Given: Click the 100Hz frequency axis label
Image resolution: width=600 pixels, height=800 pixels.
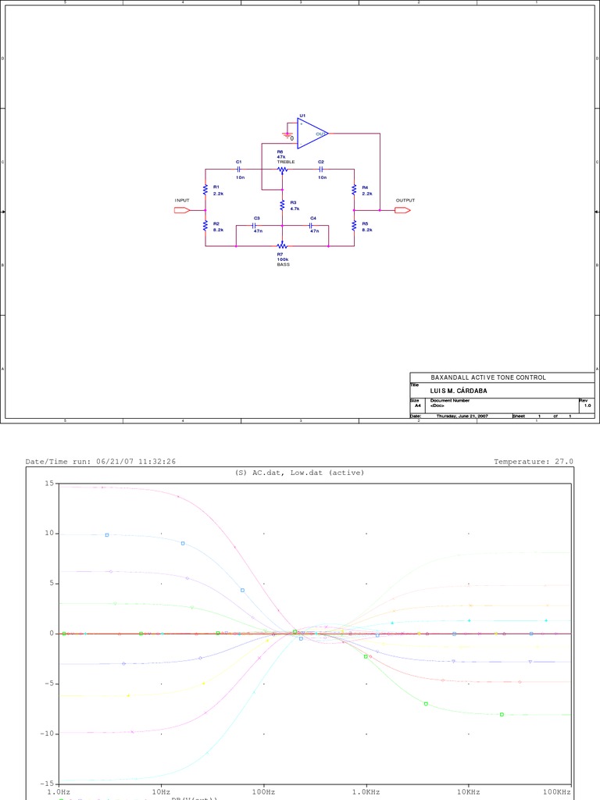Looking at the screenshot, I should (x=264, y=792).
